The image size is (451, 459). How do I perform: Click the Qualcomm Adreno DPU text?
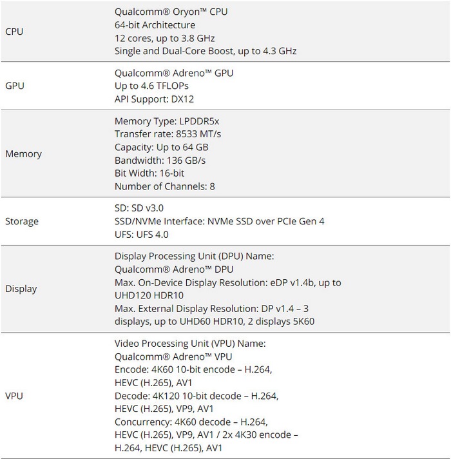pos(174,269)
